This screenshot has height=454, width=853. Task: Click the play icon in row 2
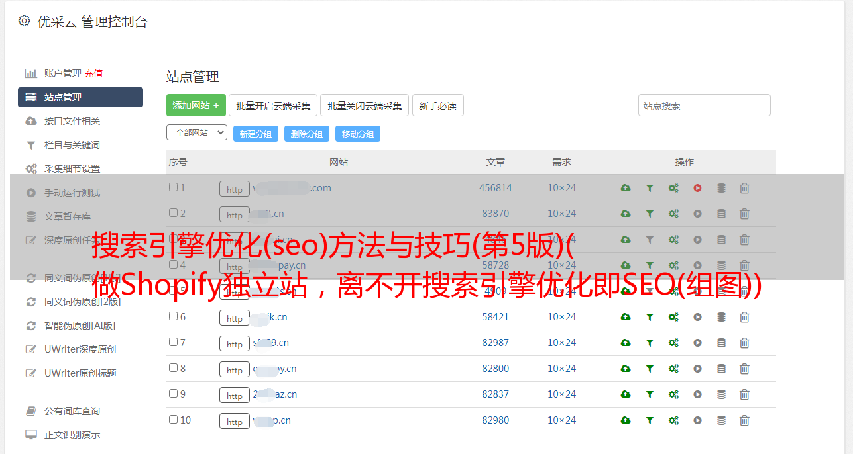[697, 214]
